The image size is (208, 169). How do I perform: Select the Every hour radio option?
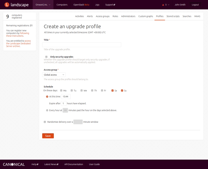point(47,110)
